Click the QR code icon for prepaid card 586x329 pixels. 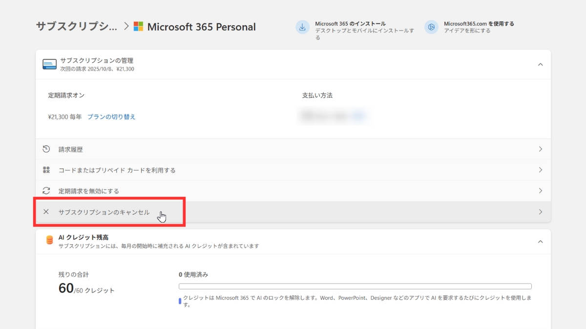pos(46,170)
